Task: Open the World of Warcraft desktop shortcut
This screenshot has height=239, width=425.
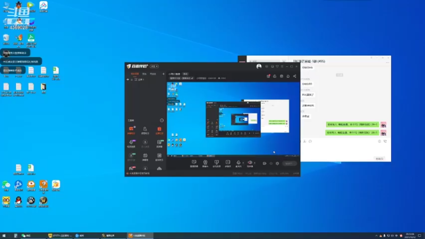Action: click(x=44, y=202)
